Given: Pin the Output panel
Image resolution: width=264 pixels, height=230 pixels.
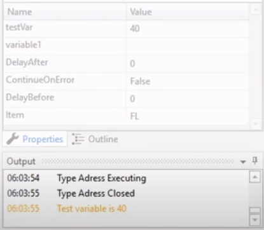Looking at the screenshot, I should (255, 161).
